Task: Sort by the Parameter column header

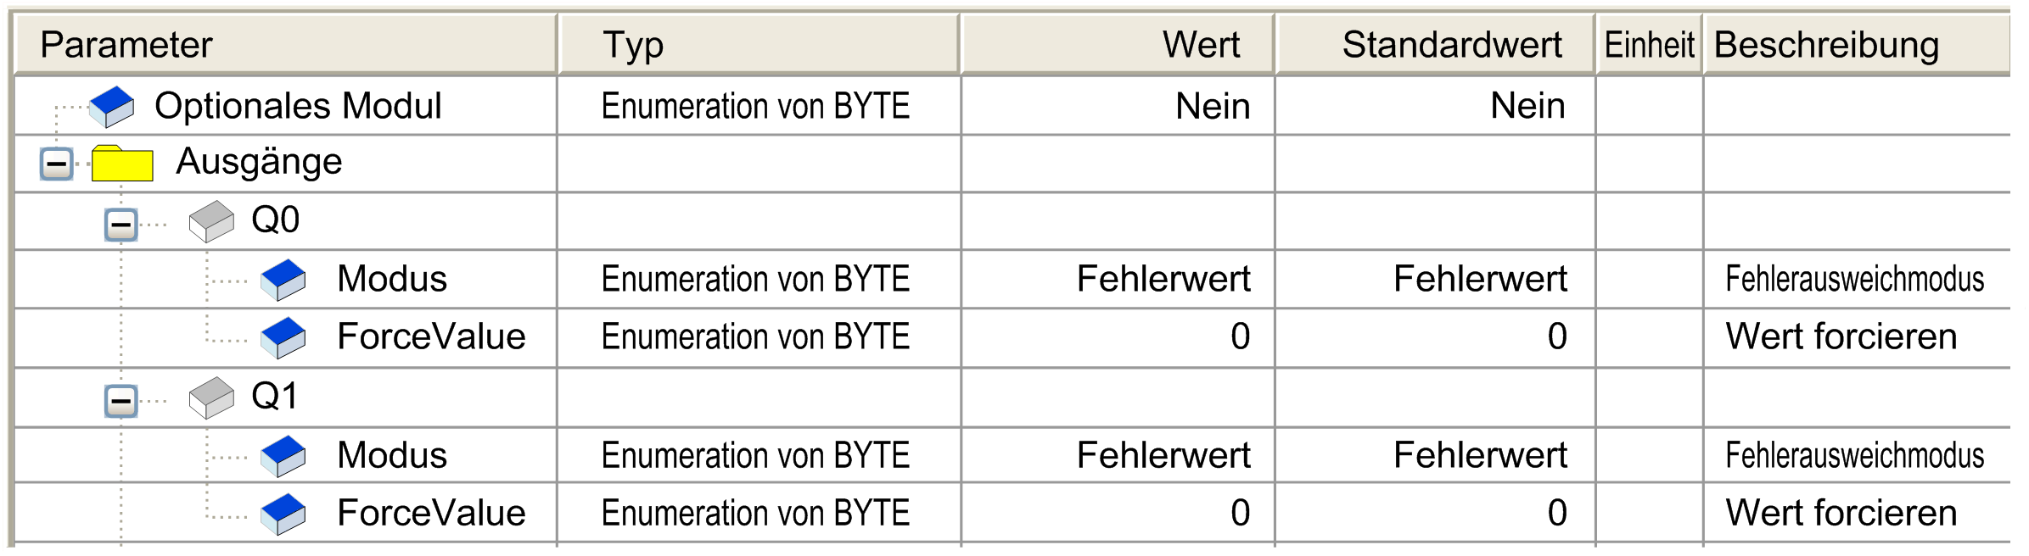Action: [x=286, y=45]
